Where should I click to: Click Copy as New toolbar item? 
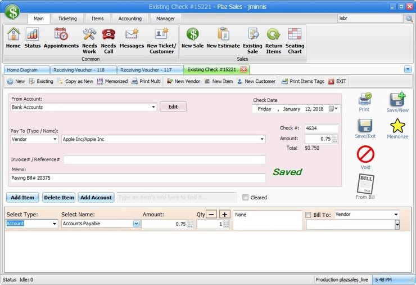pyautogui.click(x=75, y=81)
